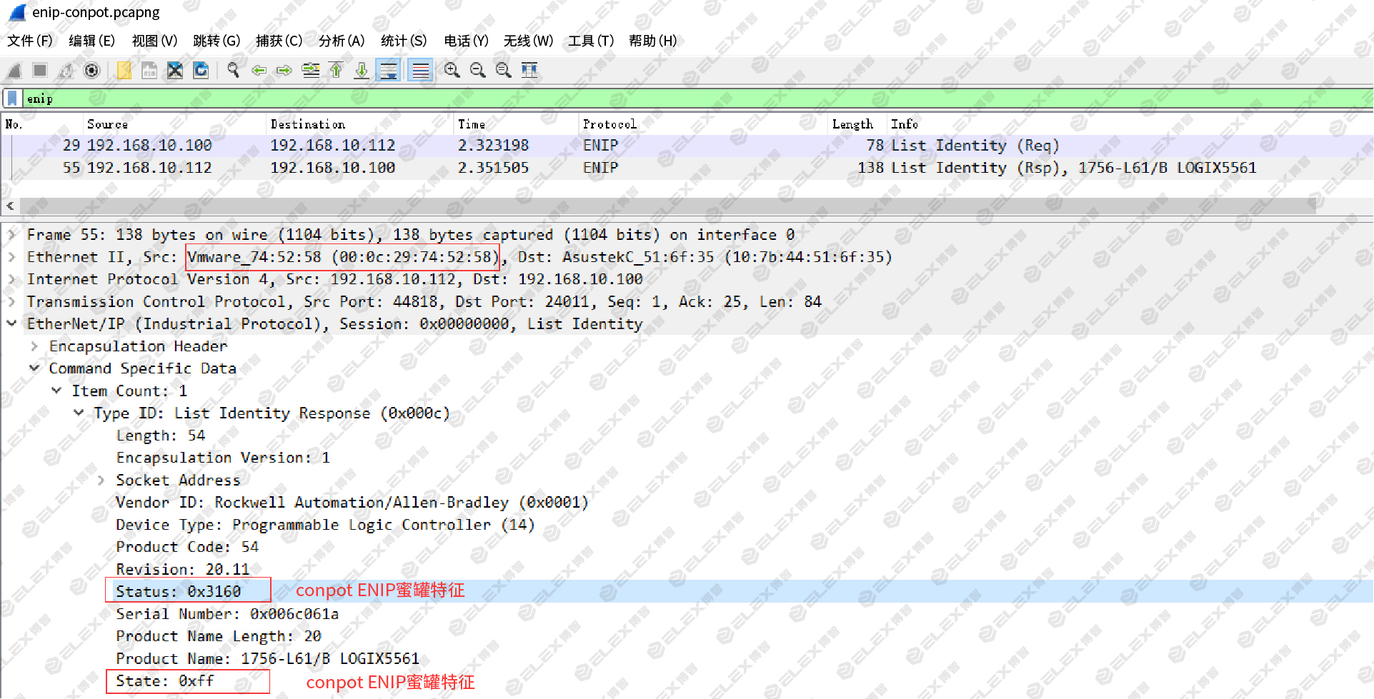
Task: Click the reload capture file icon
Action: click(x=201, y=70)
